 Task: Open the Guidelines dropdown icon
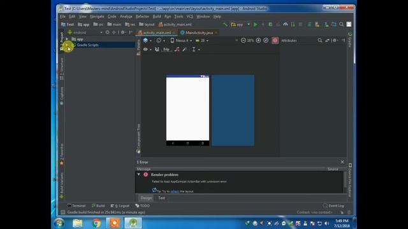196,50
